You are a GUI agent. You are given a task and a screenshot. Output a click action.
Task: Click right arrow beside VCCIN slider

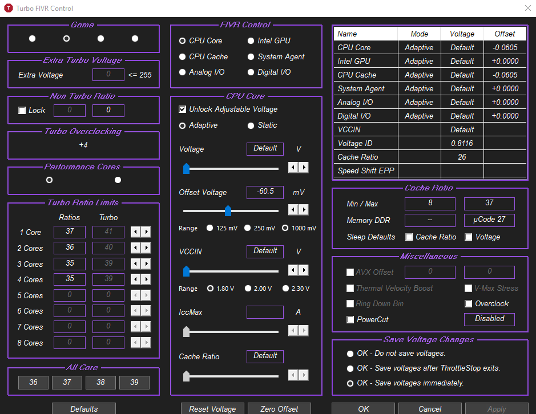[304, 270]
